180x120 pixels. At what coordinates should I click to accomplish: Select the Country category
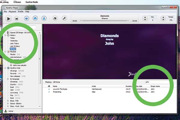pyautogui.click(x=16, y=84)
